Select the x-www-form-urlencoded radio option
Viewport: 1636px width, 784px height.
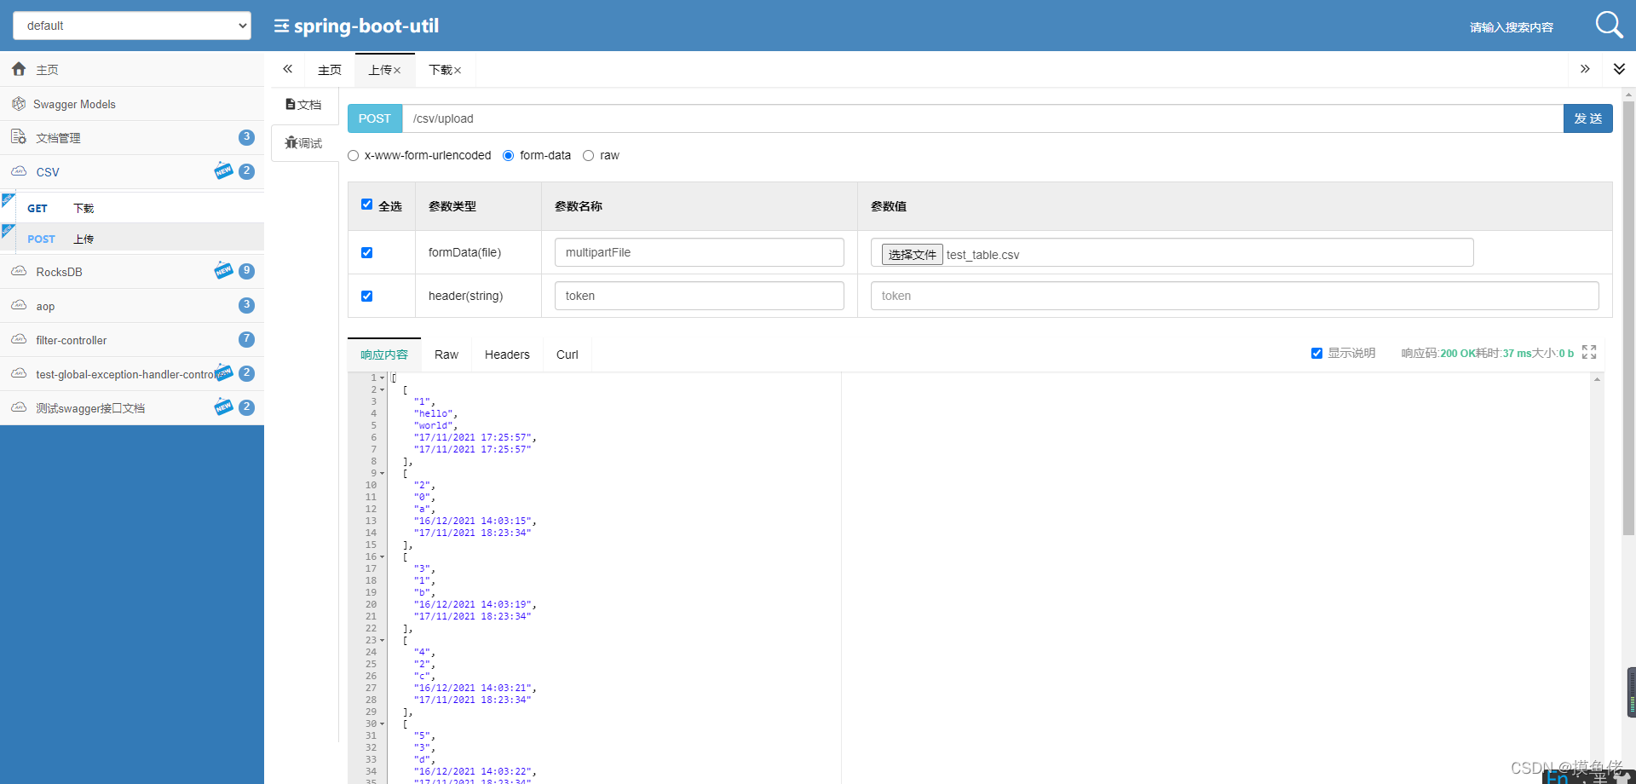[x=353, y=155]
